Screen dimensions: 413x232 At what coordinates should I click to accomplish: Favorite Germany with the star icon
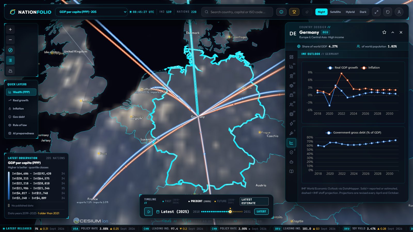[384, 32]
